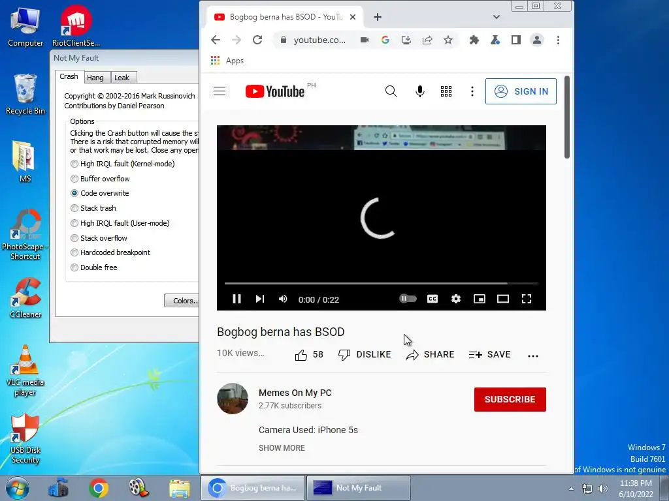Switch to theater mode
This screenshot has width=669, height=501.
pos(503,299)
